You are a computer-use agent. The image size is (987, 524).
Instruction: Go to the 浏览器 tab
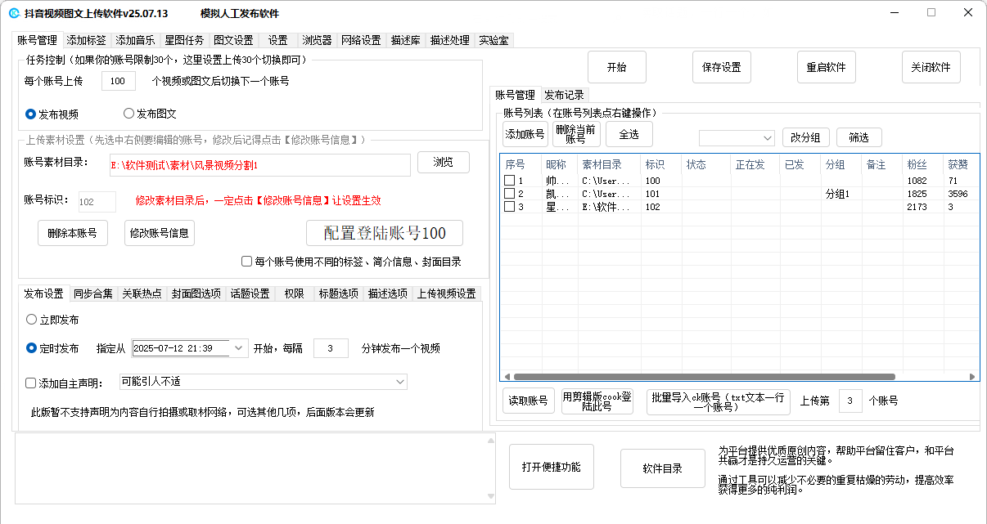[x=317, y=40]
